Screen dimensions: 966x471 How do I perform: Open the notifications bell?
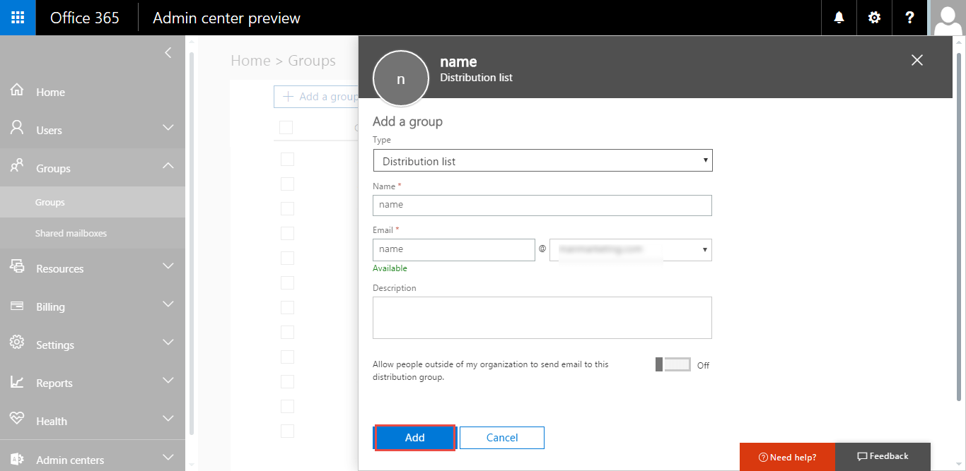tap(839, 17)
